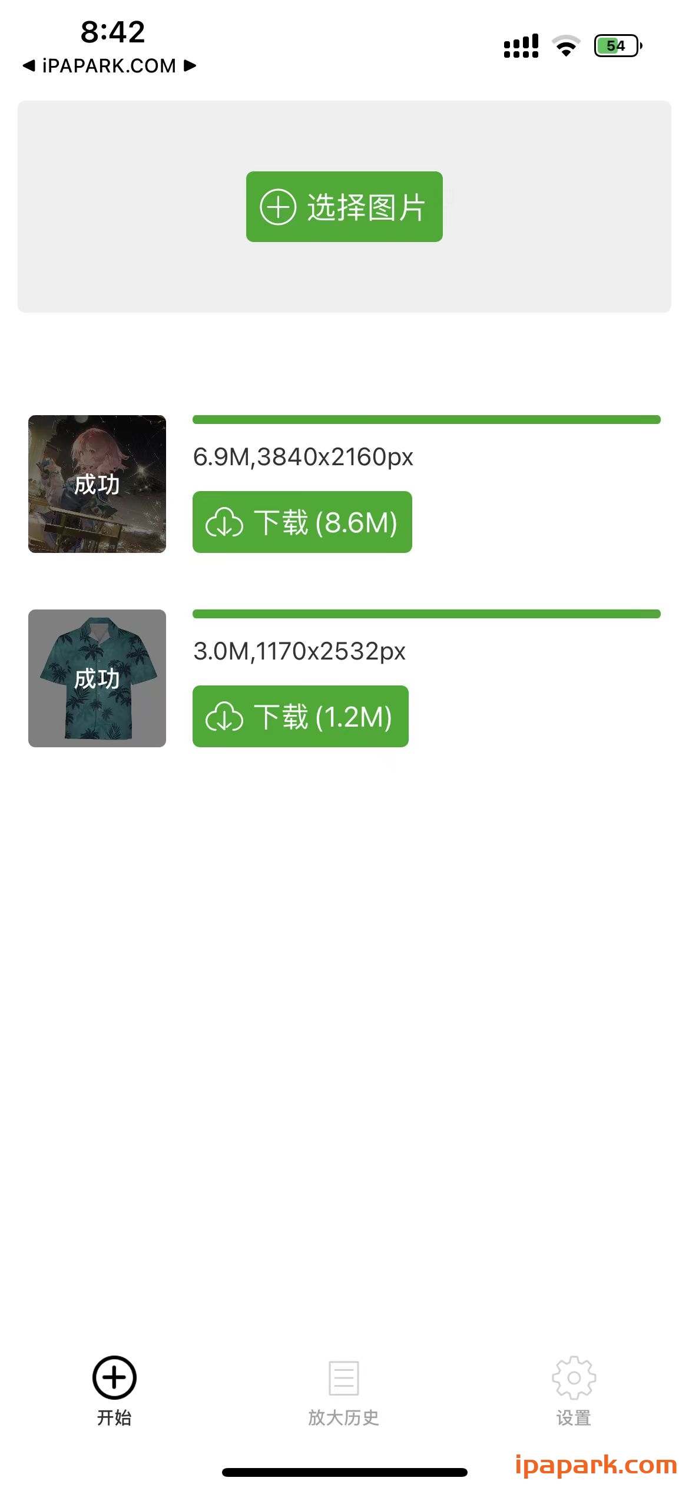Open the anime girl thumbnail
Viewport: 689px width, 1491px height.
pyautogui.click(x=97, y=484)
